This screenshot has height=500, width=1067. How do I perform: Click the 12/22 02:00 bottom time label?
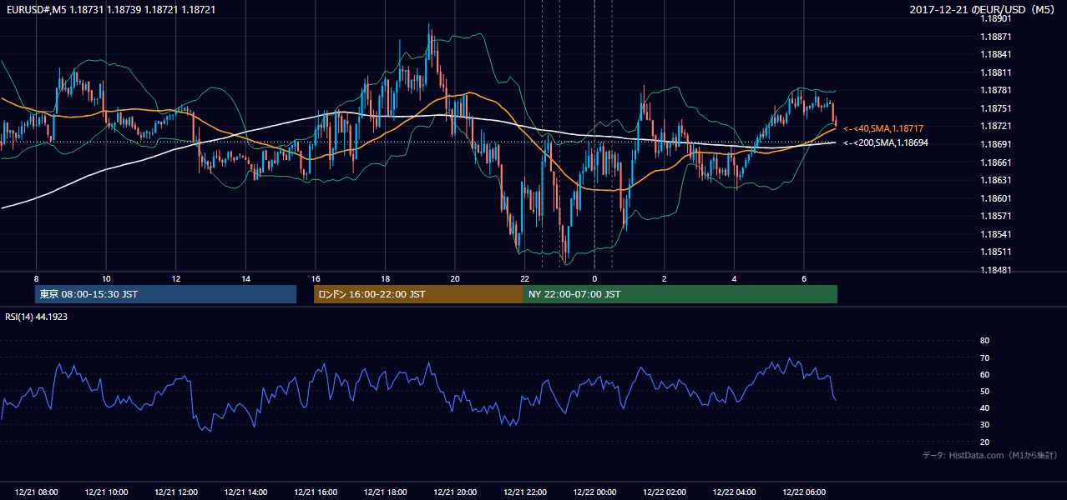[x=664, y=492]
